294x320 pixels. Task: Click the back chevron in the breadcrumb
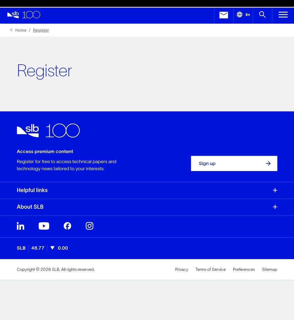[11, 30]
